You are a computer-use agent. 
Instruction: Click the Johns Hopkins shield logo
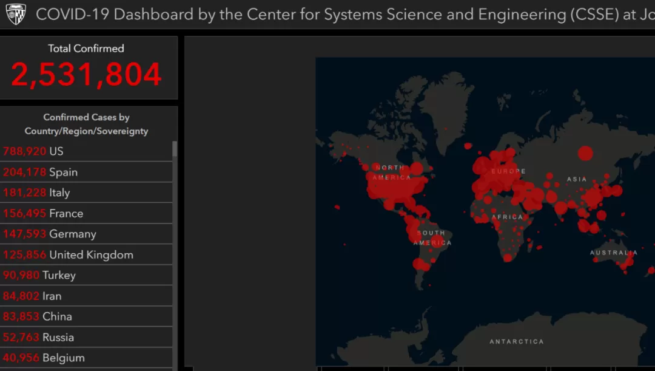pyautogui.click(x=16, y=14)
